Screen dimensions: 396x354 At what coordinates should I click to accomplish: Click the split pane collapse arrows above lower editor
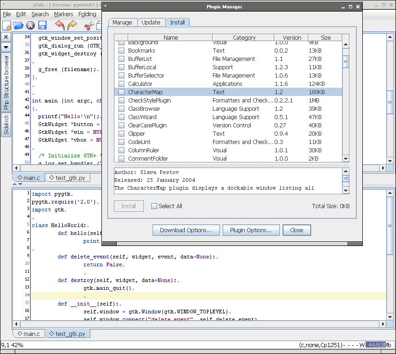tap(17, 185)
